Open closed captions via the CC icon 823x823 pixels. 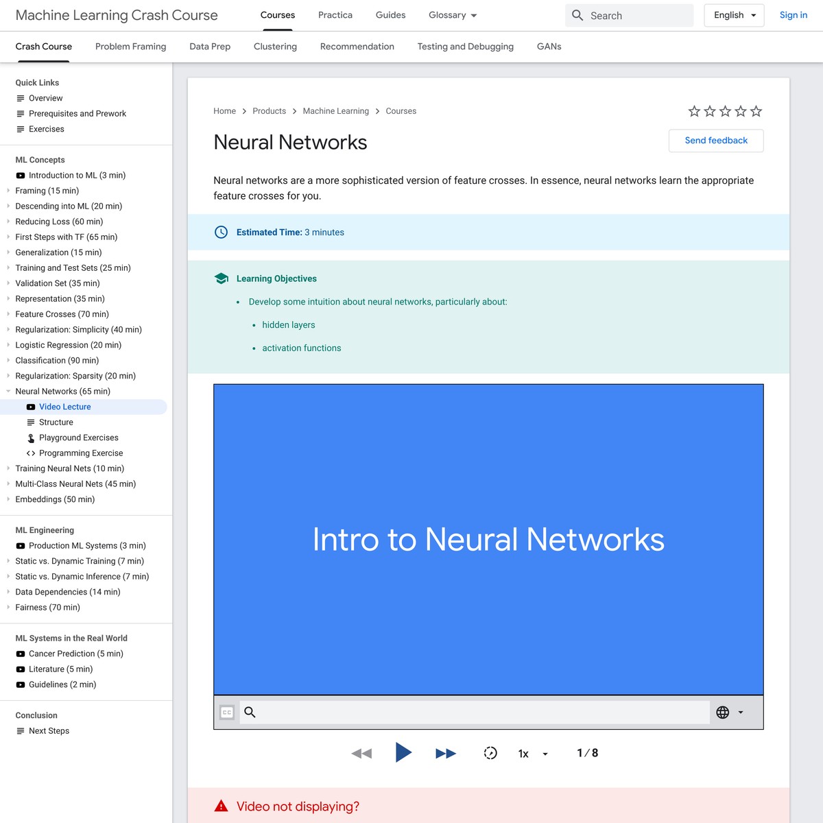(226, 713)
